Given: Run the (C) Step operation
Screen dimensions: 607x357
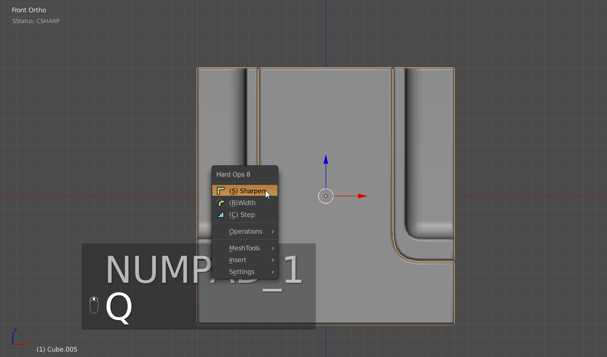Looking at the screenshot, I should (x=242, y=214).
